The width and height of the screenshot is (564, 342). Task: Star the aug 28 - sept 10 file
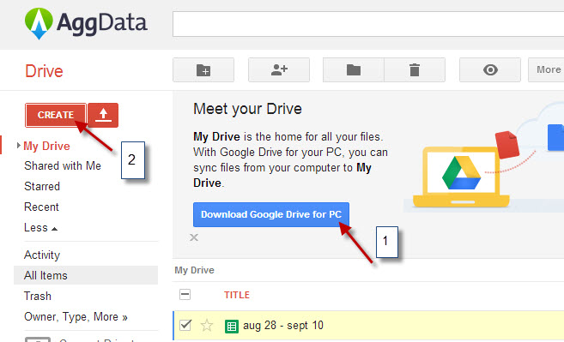[207, 326]
